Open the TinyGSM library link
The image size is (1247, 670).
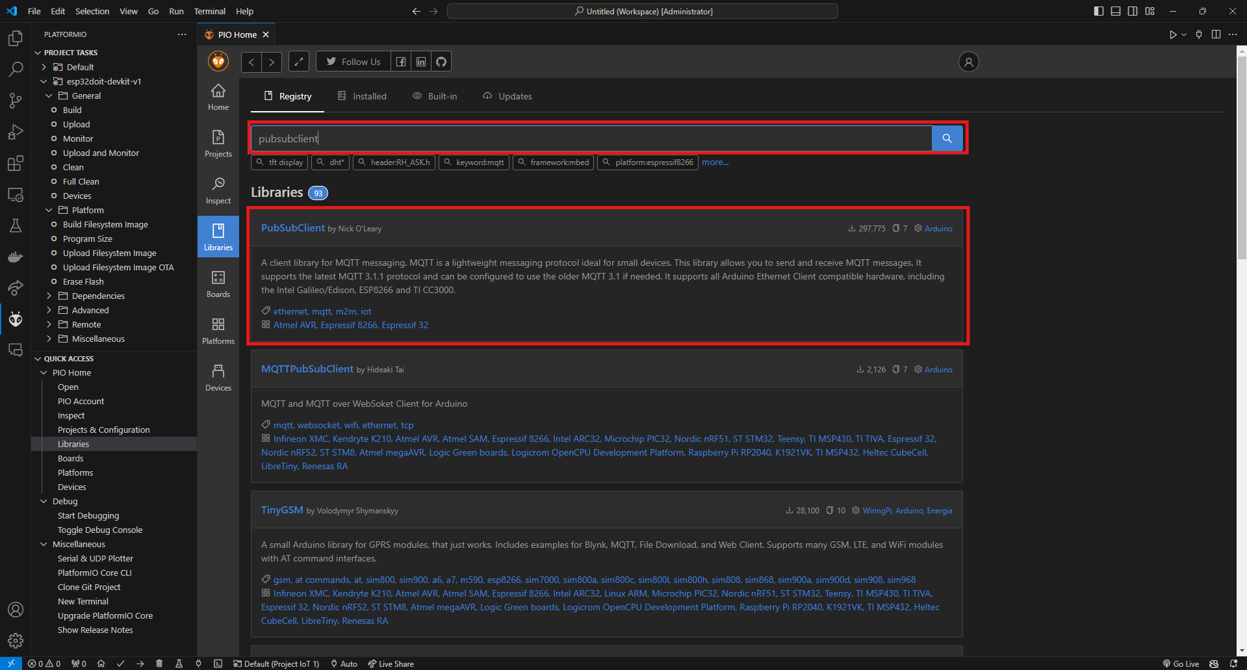click(282, 509)
